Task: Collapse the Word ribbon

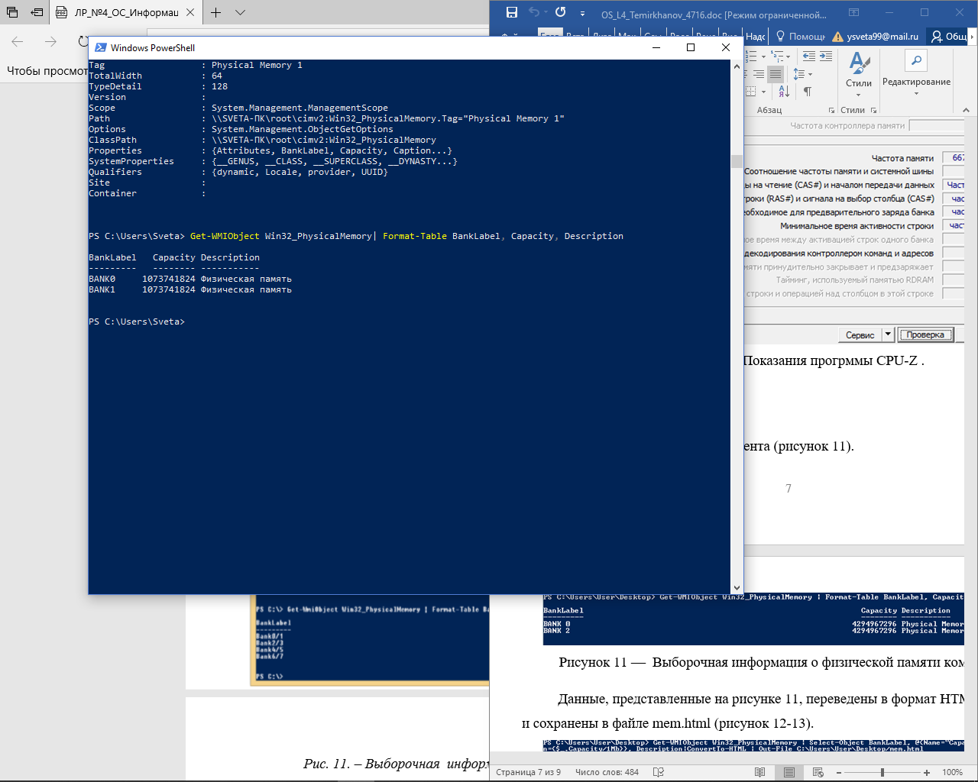Action: (966, 110)
